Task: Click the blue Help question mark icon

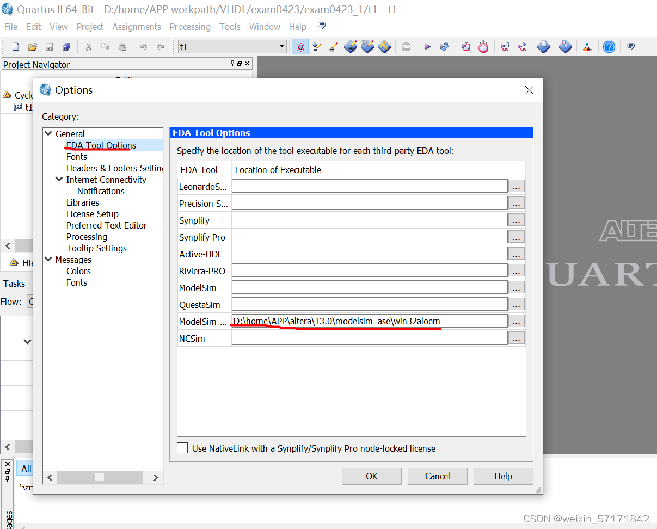Action: pos(609,47)
